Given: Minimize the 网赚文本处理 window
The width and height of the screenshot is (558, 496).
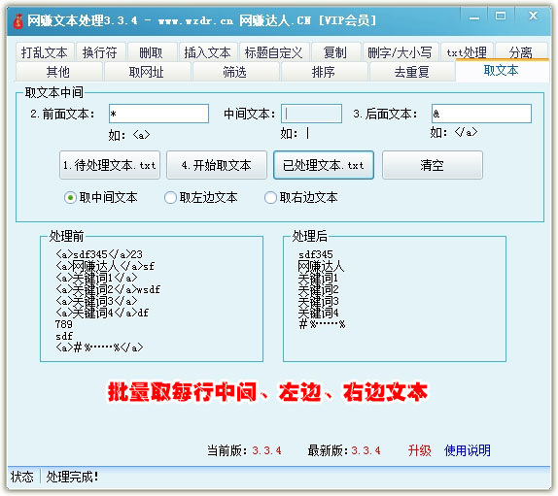Looking at the screenshot, I should tap(474, 17).
